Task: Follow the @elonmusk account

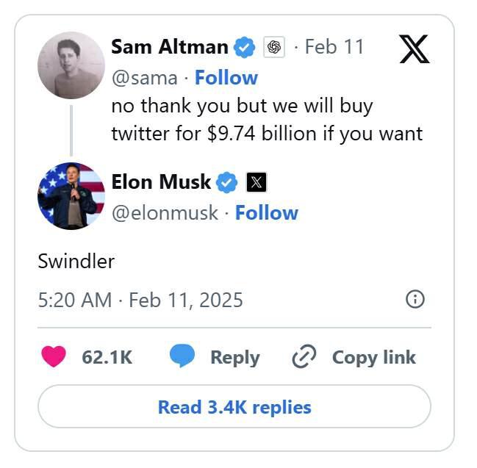Action: tap(266, 213)
